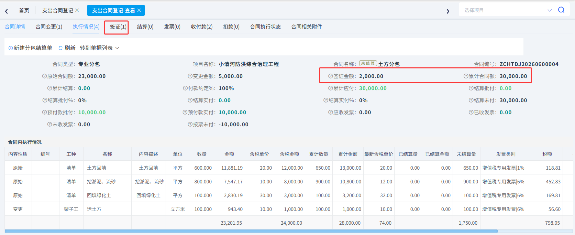Go to the 首页 tab
The height and width of the screenshot is (235, 575).
tap(24, 10)
